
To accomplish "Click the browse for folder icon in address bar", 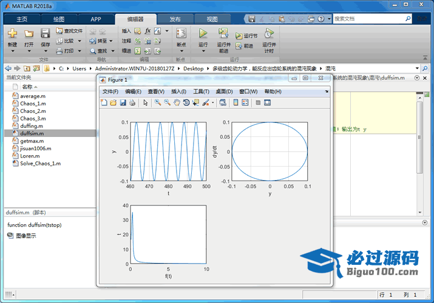I will [36, 68].
